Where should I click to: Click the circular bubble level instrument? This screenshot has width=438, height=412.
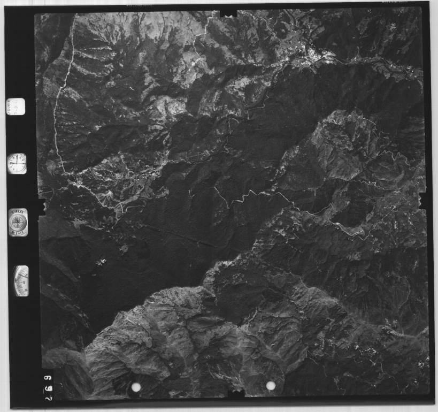pyautogui.click(x=18, y=222)
